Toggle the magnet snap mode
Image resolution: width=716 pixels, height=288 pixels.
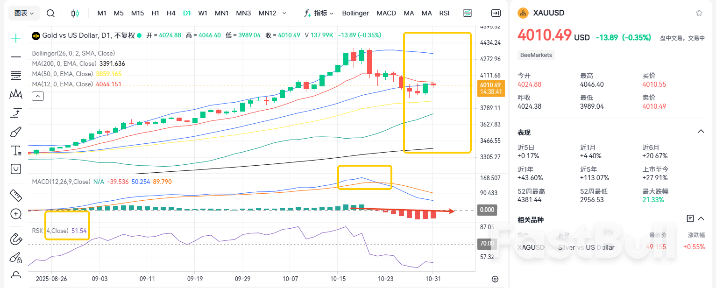click(x=16, y=239)
